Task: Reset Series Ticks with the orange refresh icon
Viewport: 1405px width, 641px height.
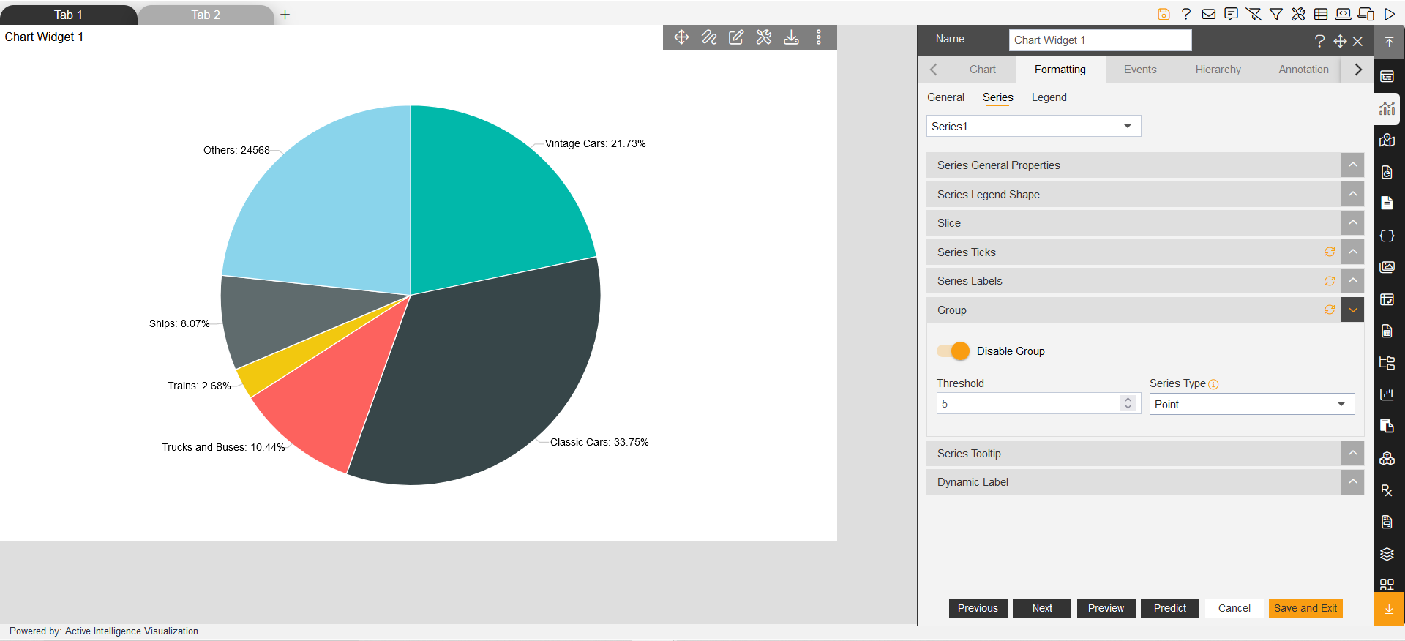Action: click(x=1329, y=252)
